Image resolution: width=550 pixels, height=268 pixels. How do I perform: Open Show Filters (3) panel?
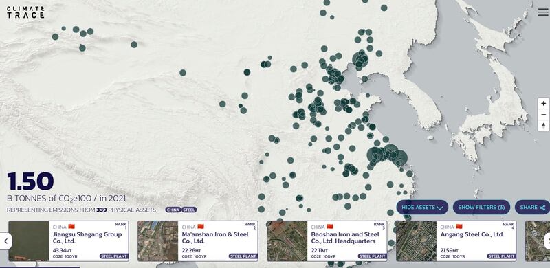point(481,208)
